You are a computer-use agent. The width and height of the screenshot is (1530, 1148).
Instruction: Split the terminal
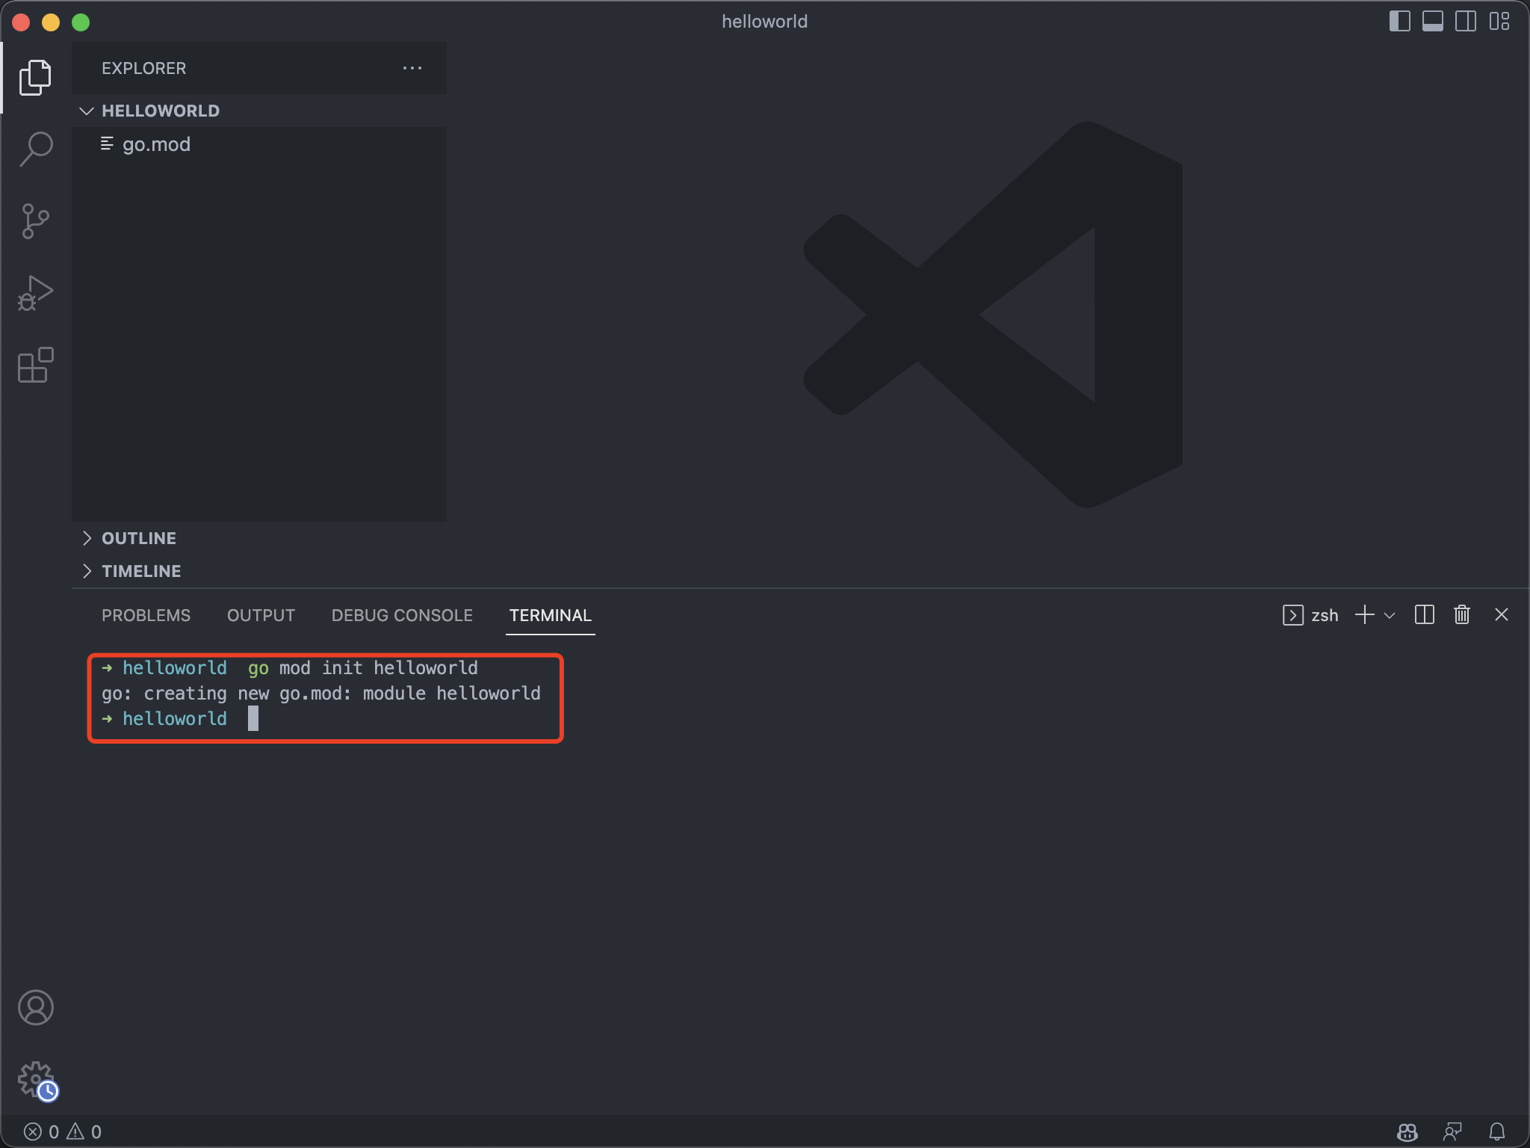click(1424, 614)
